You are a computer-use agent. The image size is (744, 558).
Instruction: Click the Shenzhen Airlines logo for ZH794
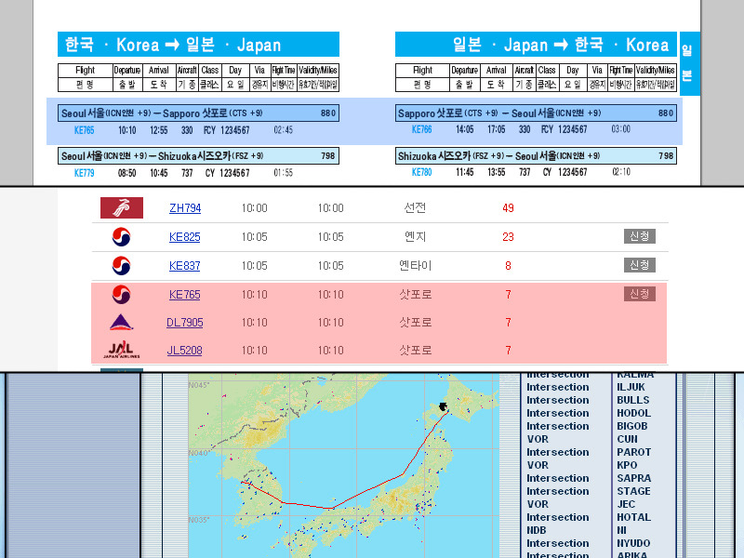(x=122, y=207)
